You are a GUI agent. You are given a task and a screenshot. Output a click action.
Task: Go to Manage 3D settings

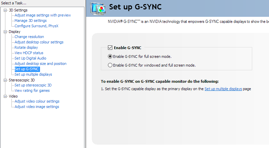click(31, 21)
